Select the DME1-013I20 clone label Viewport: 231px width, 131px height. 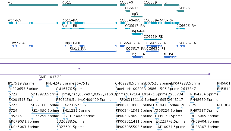pos(50,77)
